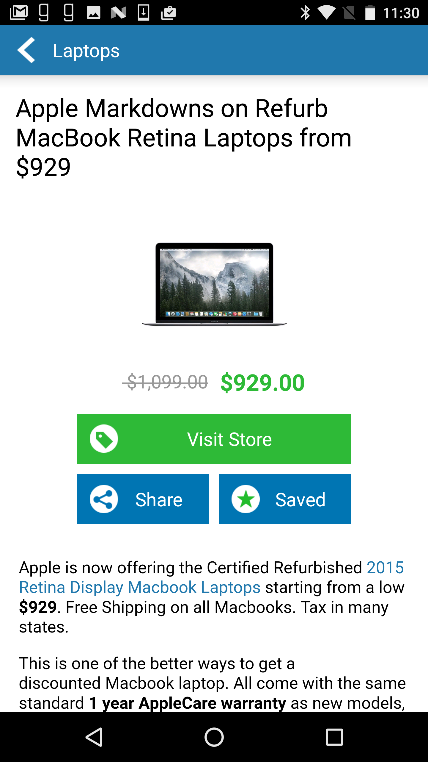
Task: Tap the price tag icon on Visit Store
Action: (x=104, y=439)
